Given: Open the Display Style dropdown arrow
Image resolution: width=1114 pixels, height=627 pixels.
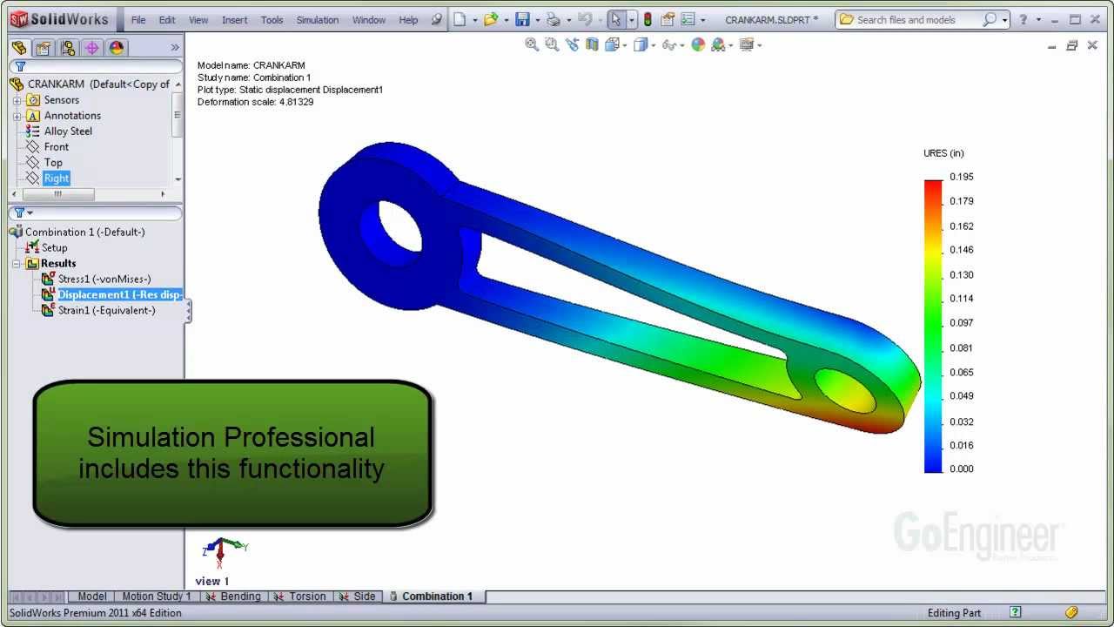Looking at the screenshot, I should [x=654, y=46].
